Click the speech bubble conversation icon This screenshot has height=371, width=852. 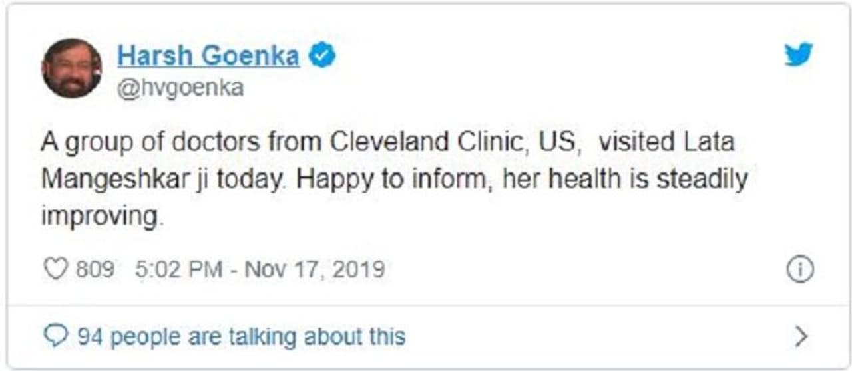55,336
